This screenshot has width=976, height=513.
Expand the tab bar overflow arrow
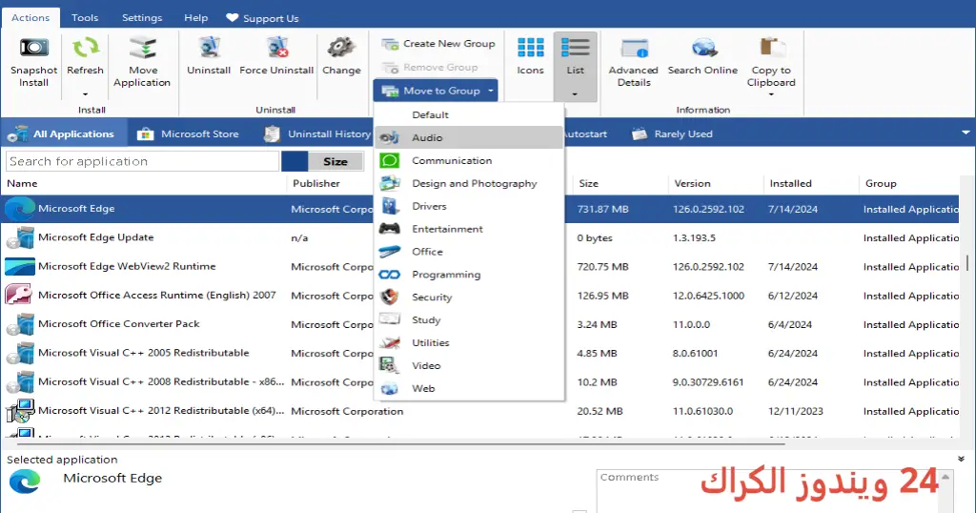(966, 133)
